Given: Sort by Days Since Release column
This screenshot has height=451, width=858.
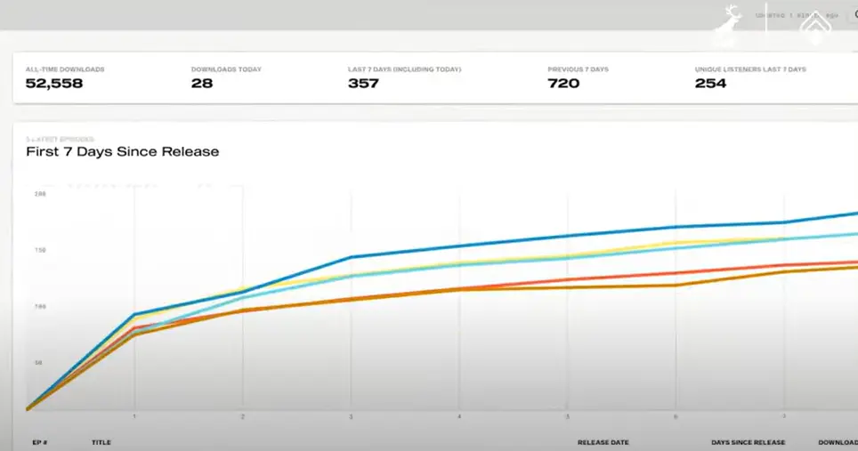Looking at the screenshot, I should (748, 442).
